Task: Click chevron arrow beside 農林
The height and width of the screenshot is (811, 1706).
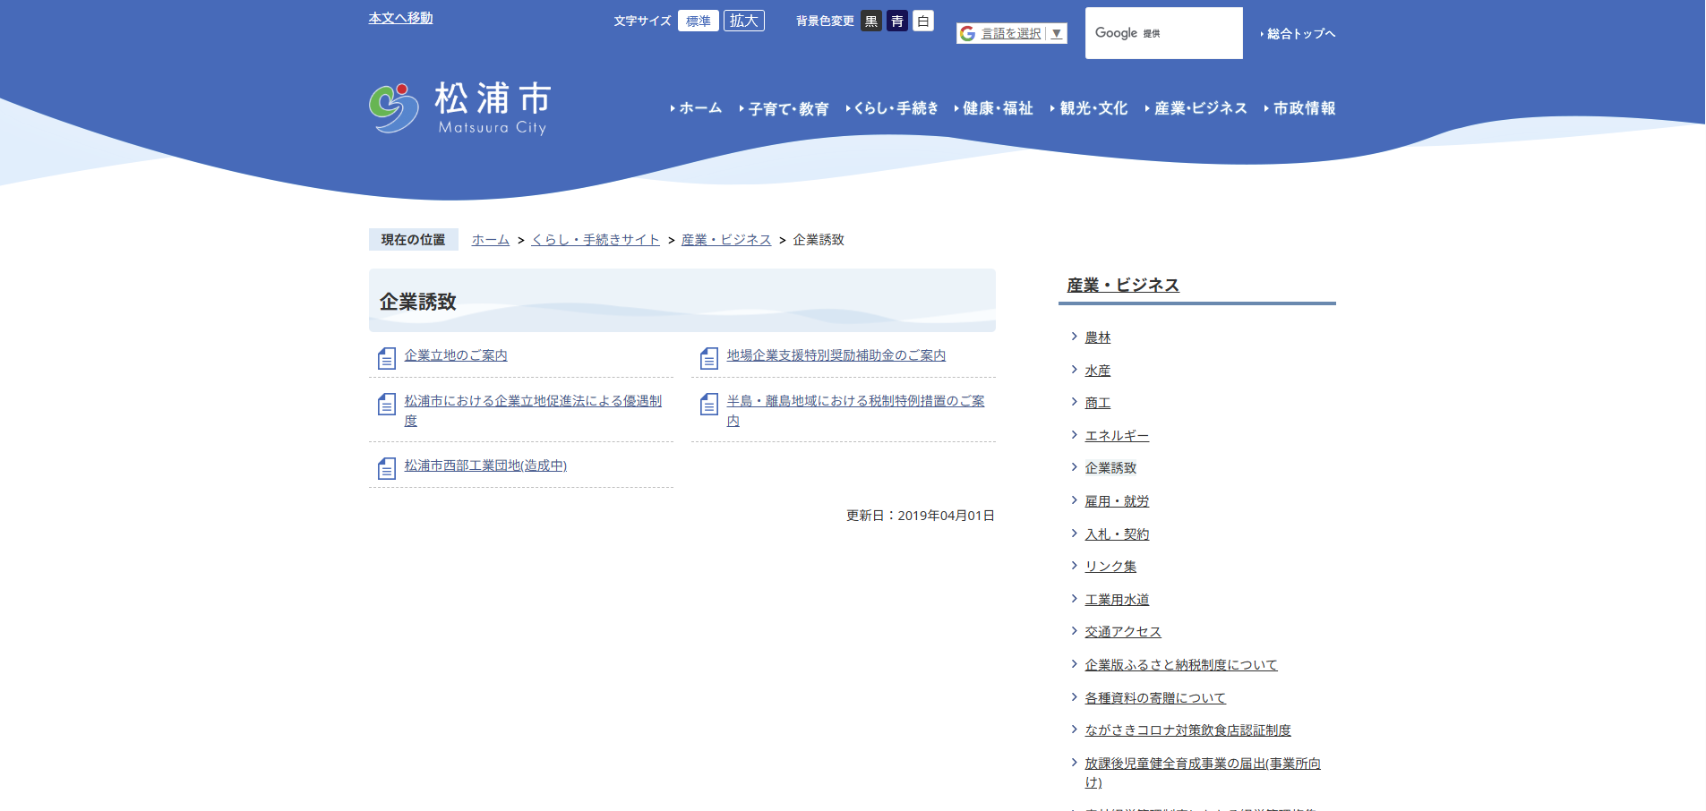Action: 1074,337
